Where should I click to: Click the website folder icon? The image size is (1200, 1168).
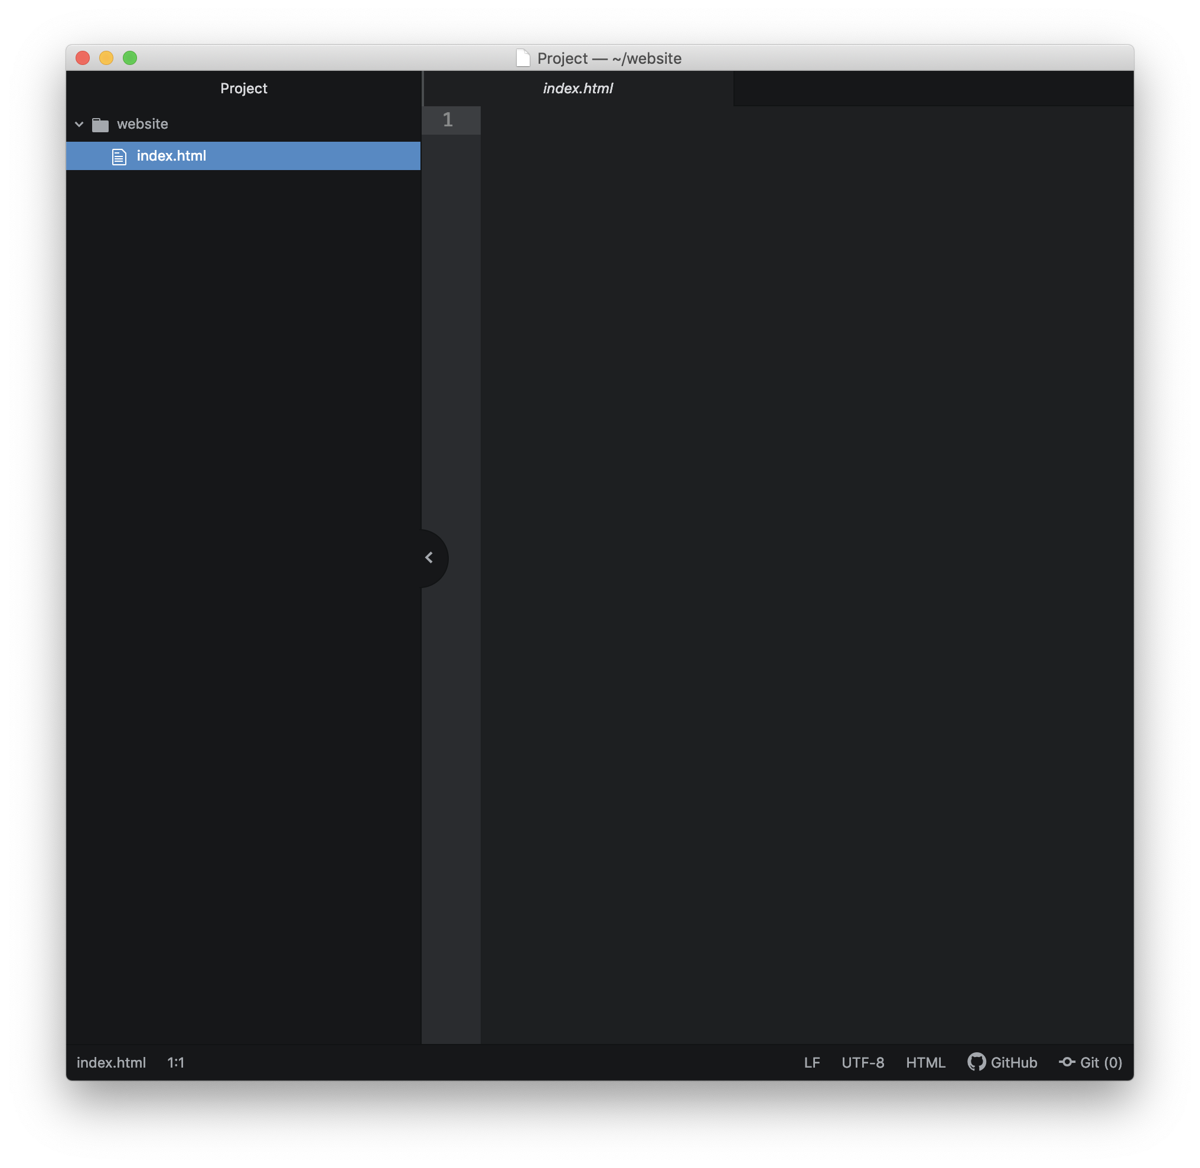pos(100,125)
